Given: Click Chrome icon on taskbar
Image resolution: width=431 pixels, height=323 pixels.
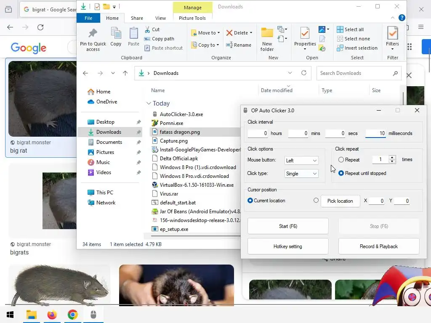Looking at the screenshot, I should tap(72, 315).
